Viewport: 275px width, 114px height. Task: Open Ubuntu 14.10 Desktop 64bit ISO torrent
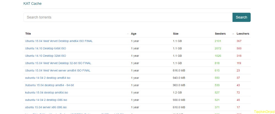(x=46, y=49)
